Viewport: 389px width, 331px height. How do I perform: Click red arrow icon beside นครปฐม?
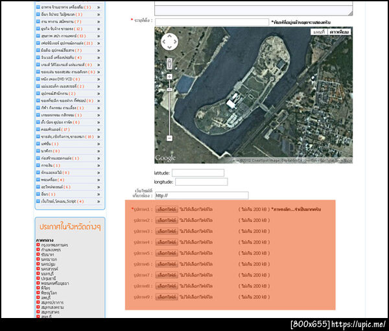(38, 264)
